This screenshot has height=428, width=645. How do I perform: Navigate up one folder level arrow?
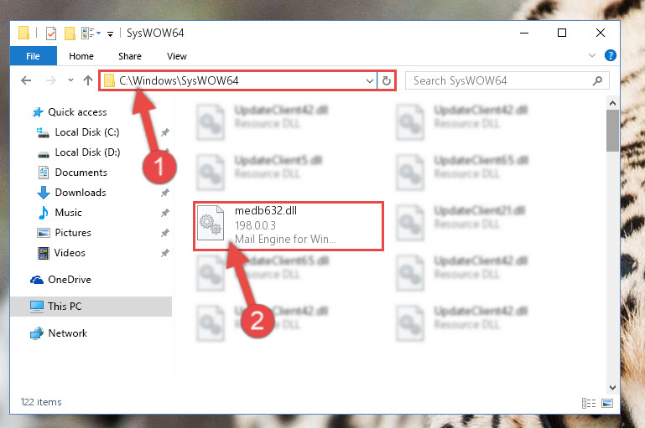tap(88, 80)
